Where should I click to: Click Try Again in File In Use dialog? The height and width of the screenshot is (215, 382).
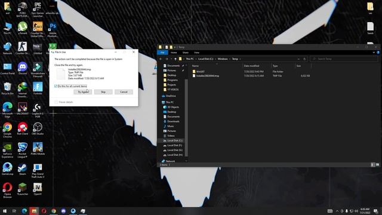[83, 92]
